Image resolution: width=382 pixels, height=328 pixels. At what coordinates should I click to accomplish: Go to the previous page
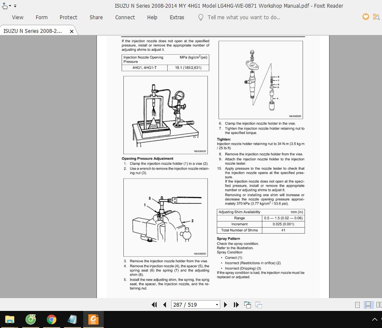tap(165, 305)
